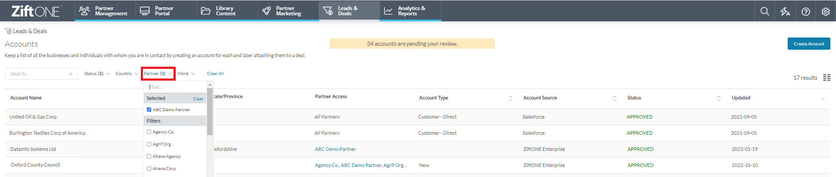Open the Partner Portal menu
The height and width of the screenshot is (177, 836).
(x=166, y=11)
